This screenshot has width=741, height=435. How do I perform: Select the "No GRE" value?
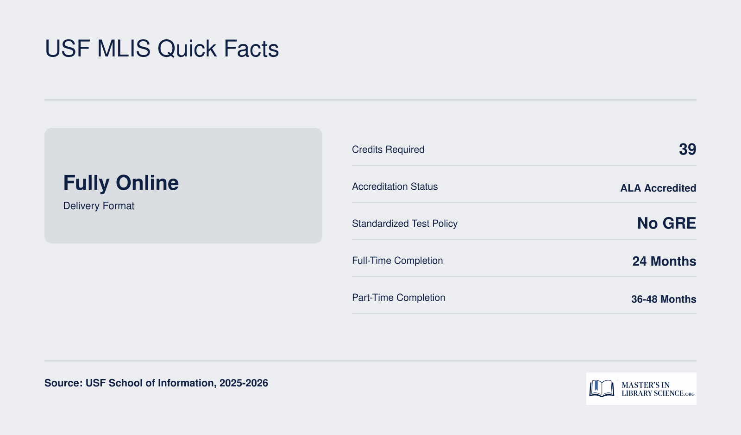(666, 223)
